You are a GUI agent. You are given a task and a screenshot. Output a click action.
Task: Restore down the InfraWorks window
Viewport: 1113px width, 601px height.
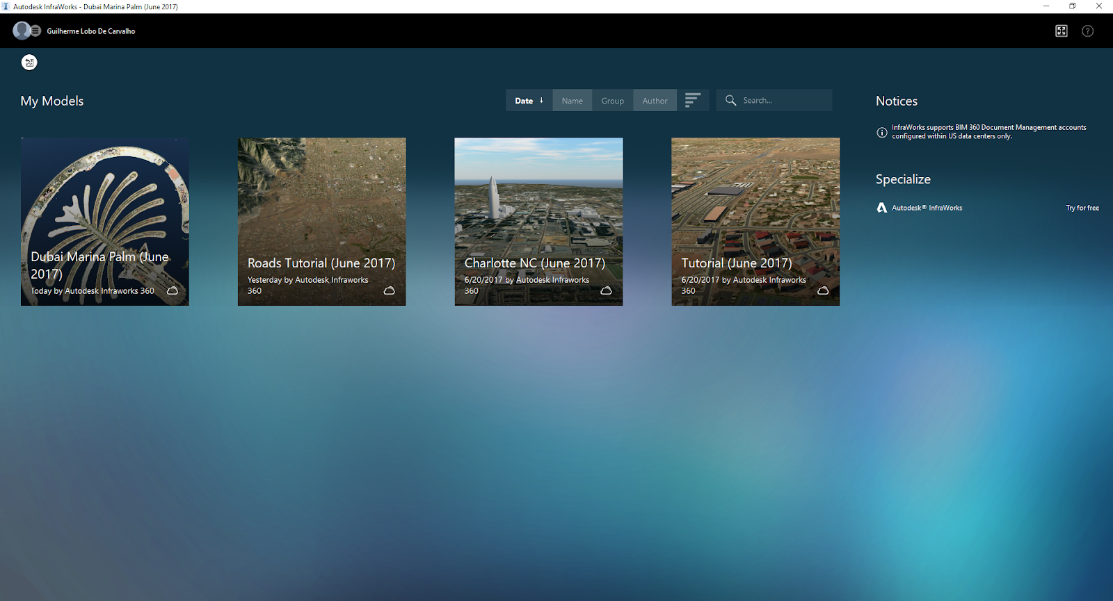pyautogui.click(x=1073, y=6)
